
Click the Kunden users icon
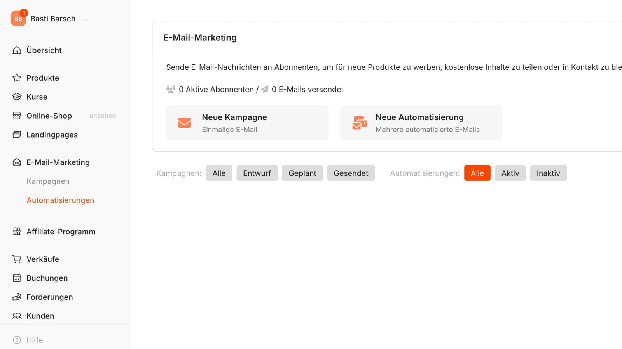(x=17, y=316)
